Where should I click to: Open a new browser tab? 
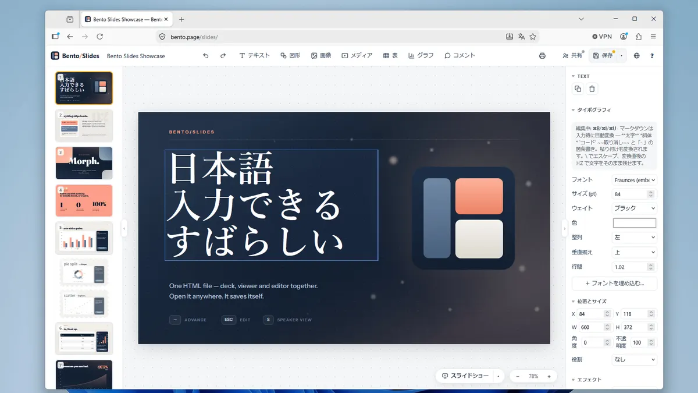181,19
